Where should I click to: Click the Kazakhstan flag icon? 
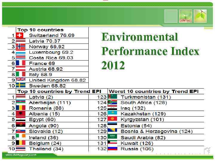113,113
